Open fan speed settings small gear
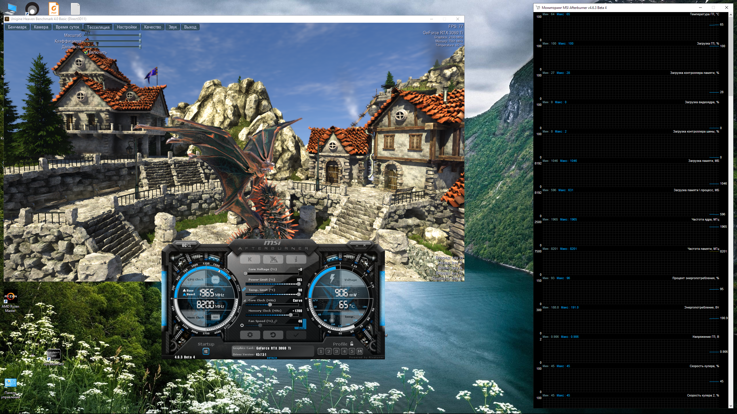 click(242, 325)
